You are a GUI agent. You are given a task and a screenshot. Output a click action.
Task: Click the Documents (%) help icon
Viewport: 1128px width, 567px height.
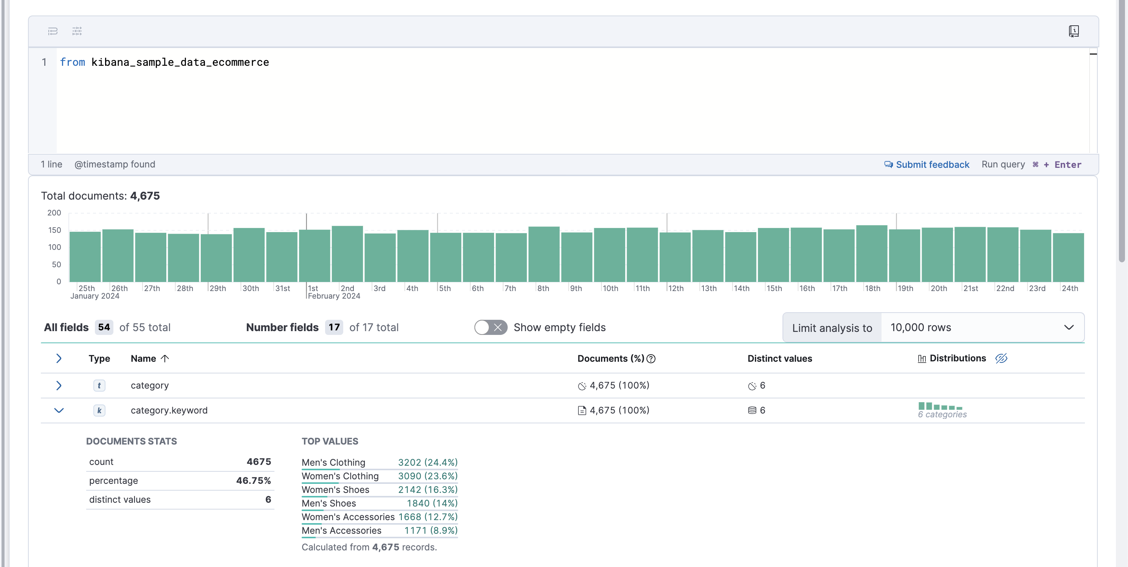(x=651, y=359)
